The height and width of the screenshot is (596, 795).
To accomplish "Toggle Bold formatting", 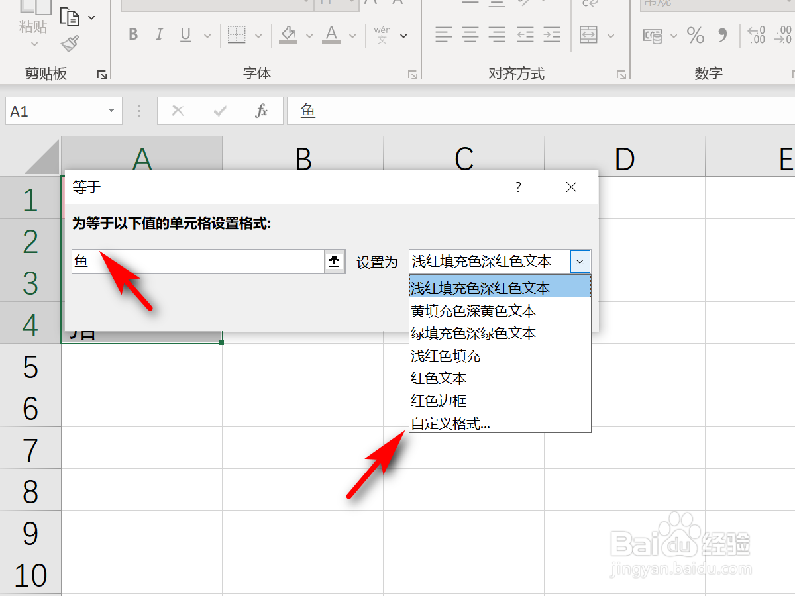I will (133, 34).
